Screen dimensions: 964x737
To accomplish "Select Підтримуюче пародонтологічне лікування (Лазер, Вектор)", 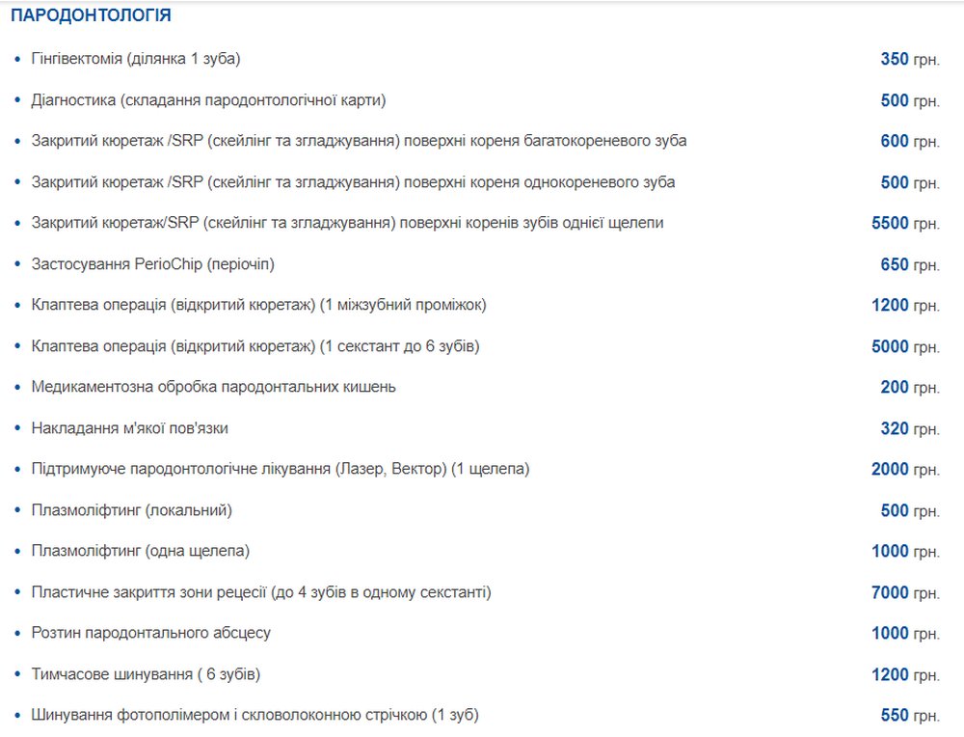I will (281, 470).
